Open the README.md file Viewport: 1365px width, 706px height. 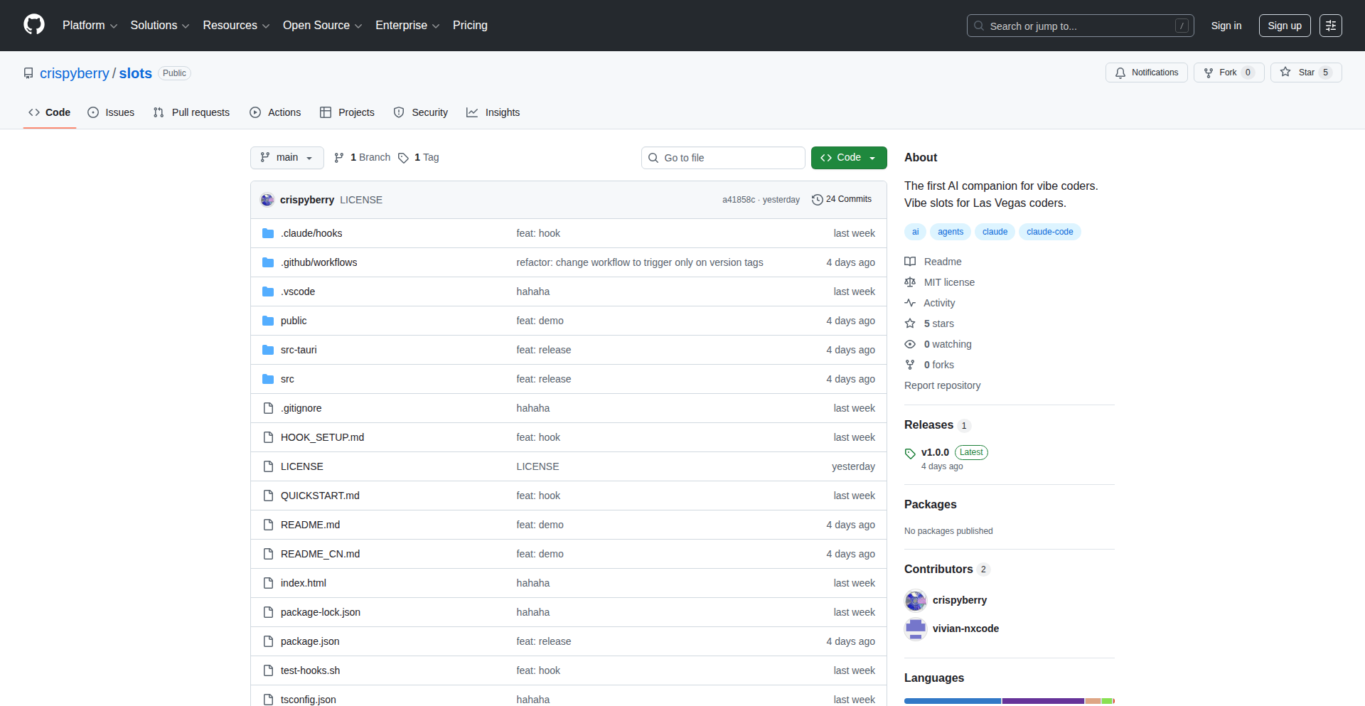click(x=310, y=525)
